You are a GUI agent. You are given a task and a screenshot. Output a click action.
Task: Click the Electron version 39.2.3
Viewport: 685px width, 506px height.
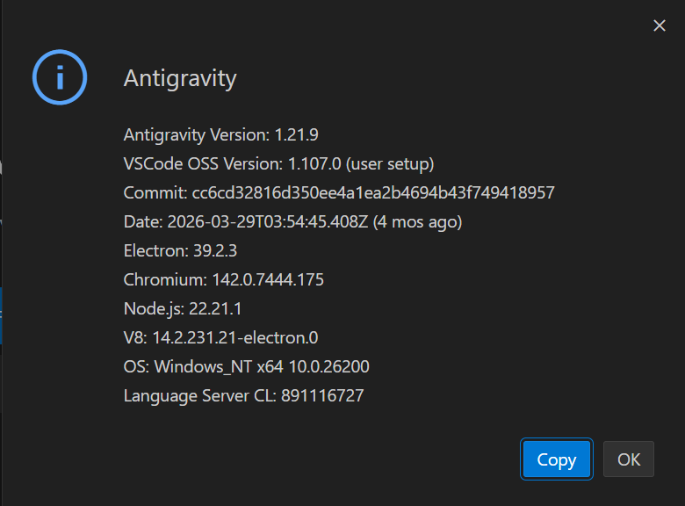[215, 251]
